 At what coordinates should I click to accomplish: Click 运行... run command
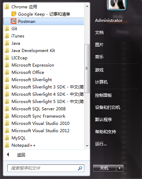click(101, 144)
